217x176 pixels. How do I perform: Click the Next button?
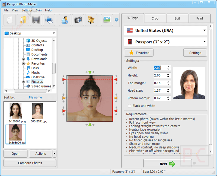[x=168, y=164]
